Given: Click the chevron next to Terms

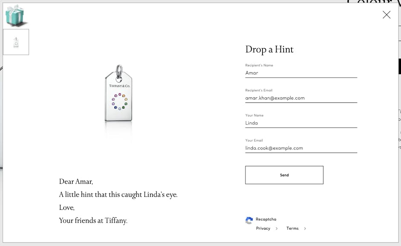Looking at the screenshot, I should (305, 229).
